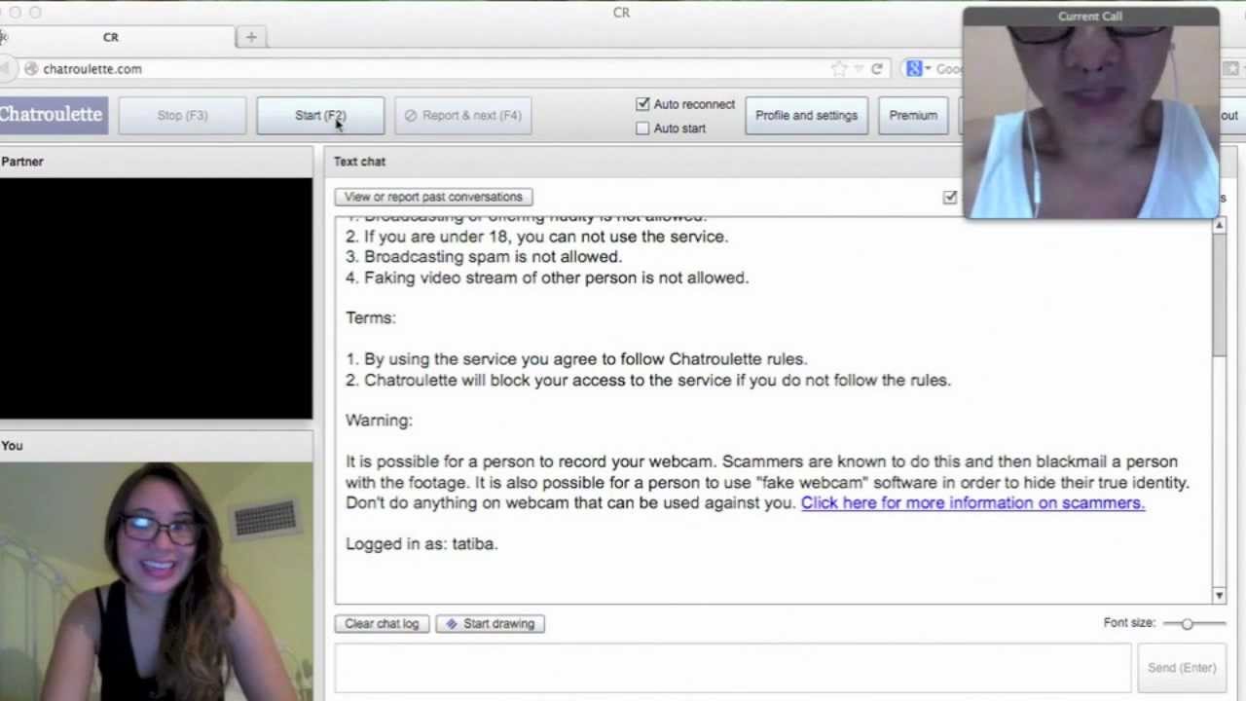
Task: Click term 'Chatroulette will block your access' line
Action: tap(648, 380)
